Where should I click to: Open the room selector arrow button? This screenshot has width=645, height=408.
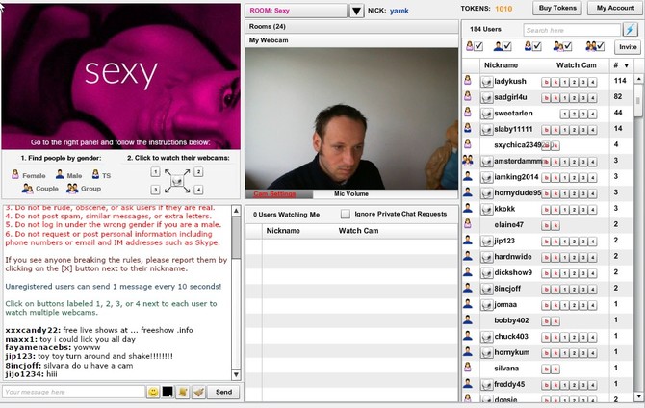click(356, 11)
